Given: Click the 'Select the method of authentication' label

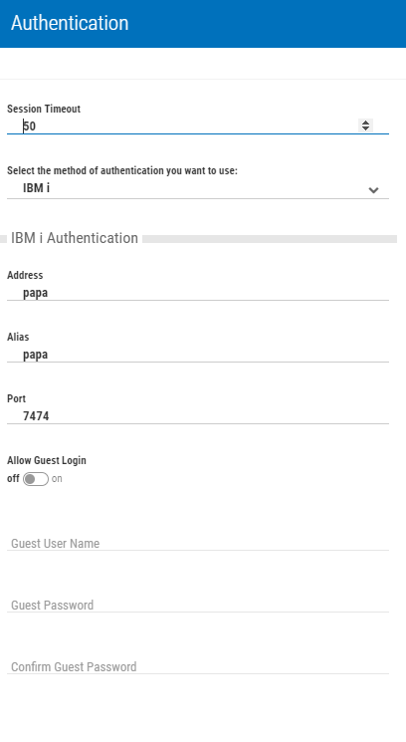Looking at the screenshot, I should coord(122,170).
